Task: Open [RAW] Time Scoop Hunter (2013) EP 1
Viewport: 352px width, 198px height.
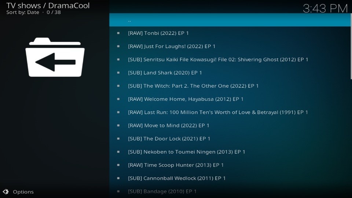Action: (x=230, y=165)
